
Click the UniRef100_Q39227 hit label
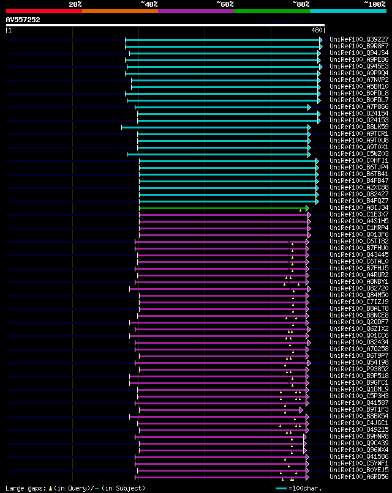(359, 39)
